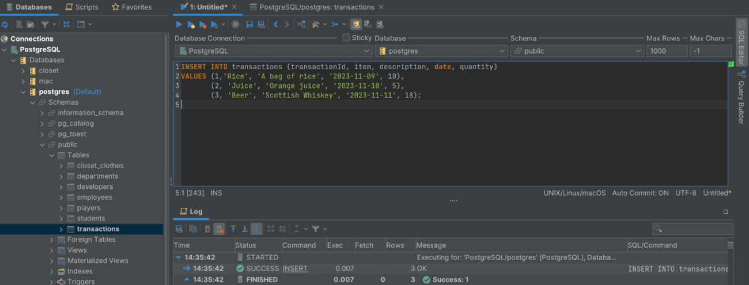Jump to top of log with up arrow
This screenshot has height=285, width=749.
(233, 229)
